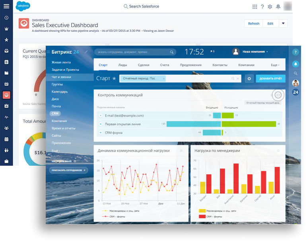Open Bitrix24 notifications bell in right panel
The width and height of the screenshot is (307, 242).
tap(295, 64)
